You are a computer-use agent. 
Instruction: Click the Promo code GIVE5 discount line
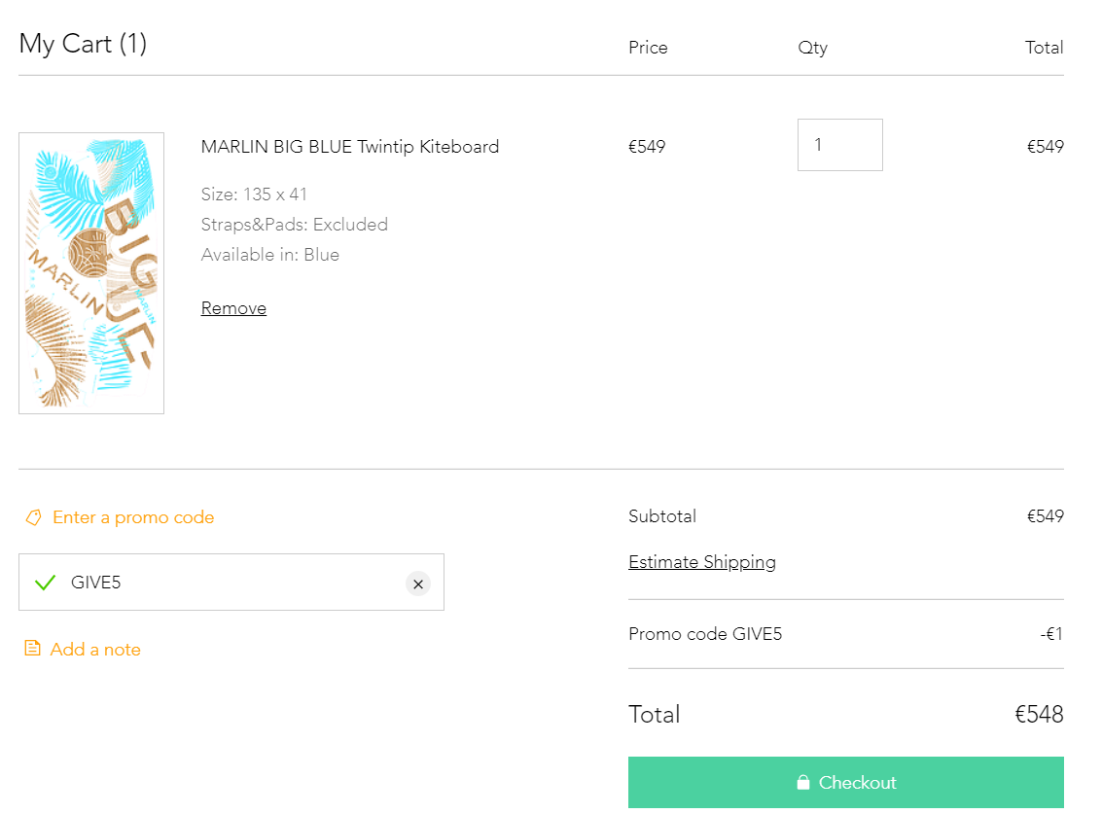coord(705,634)
